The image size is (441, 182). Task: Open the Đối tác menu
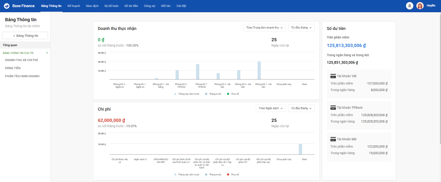pyautogui.click(x=166, y=6)
